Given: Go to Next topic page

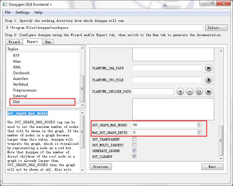Looking at the screenshot, I should tap(212, 167).
